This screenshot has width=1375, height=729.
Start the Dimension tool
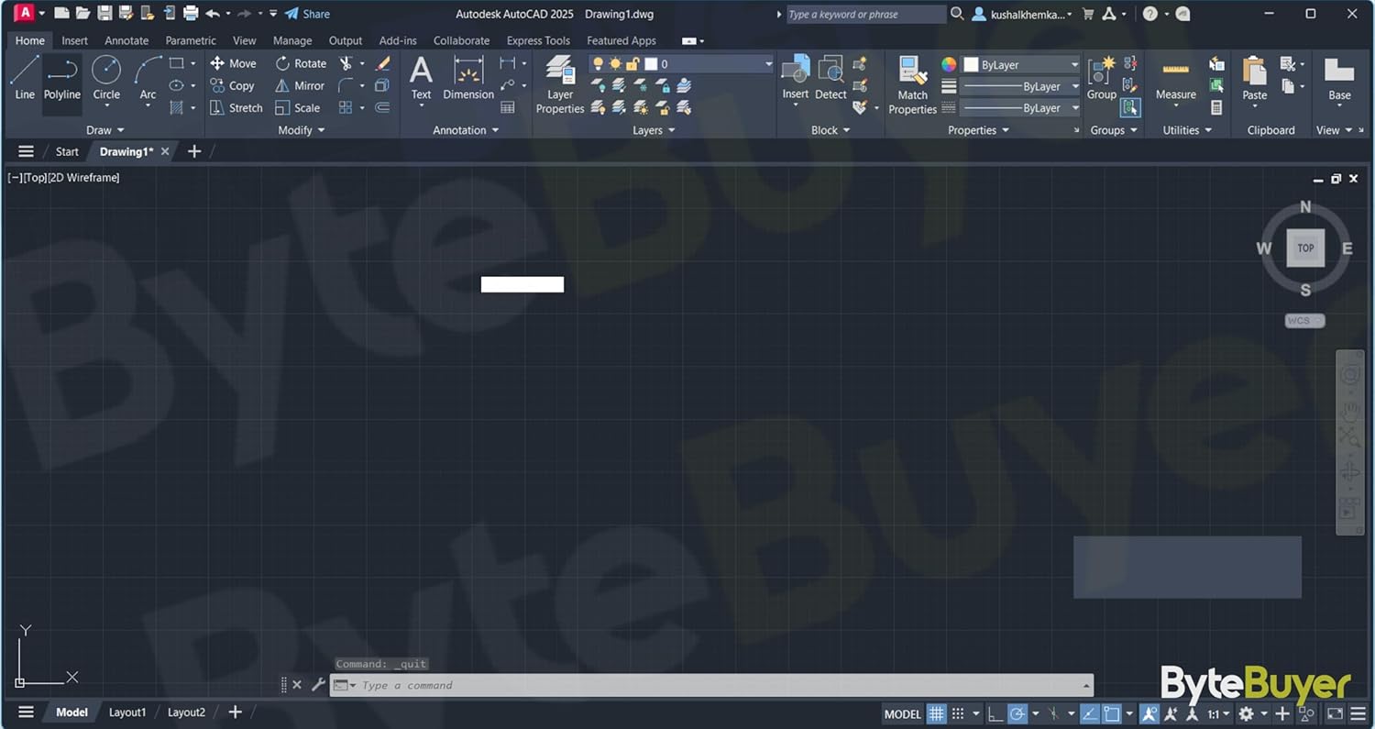point(468,77)
